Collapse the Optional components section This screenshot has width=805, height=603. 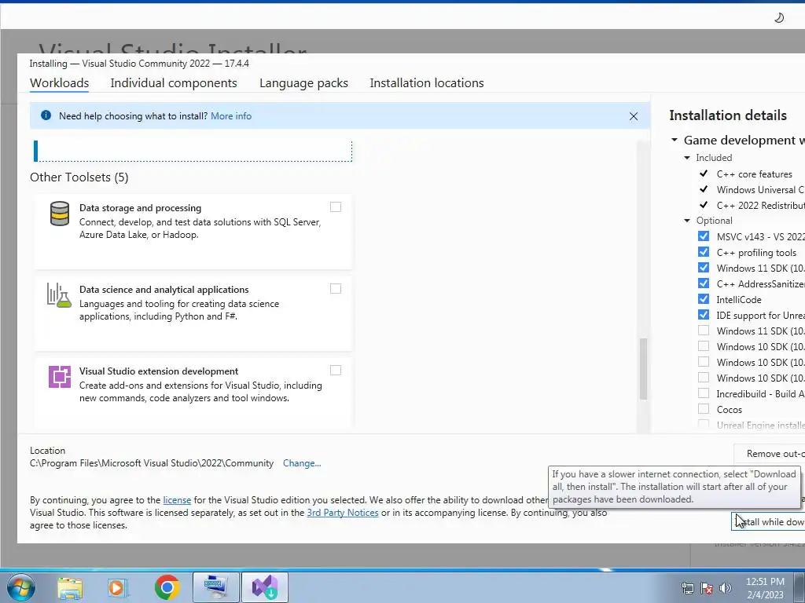[x=687, y=221]
